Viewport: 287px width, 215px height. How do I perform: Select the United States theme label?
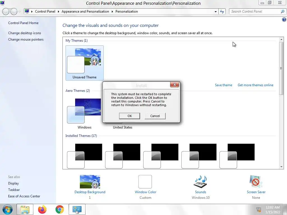coord(122,127)
